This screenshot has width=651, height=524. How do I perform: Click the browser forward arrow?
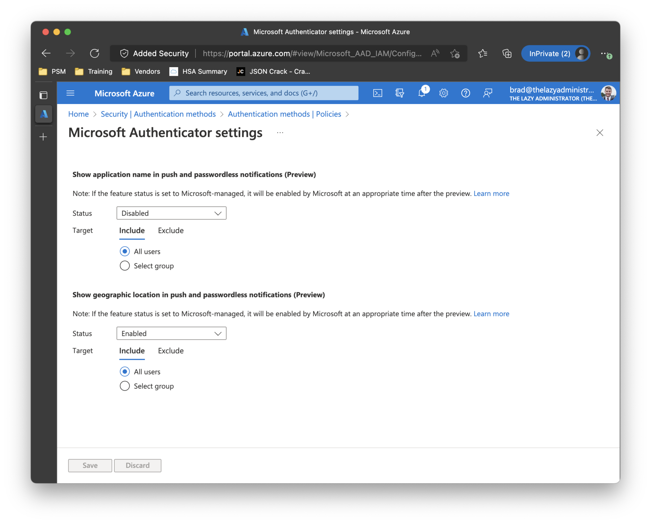[70, 53]
